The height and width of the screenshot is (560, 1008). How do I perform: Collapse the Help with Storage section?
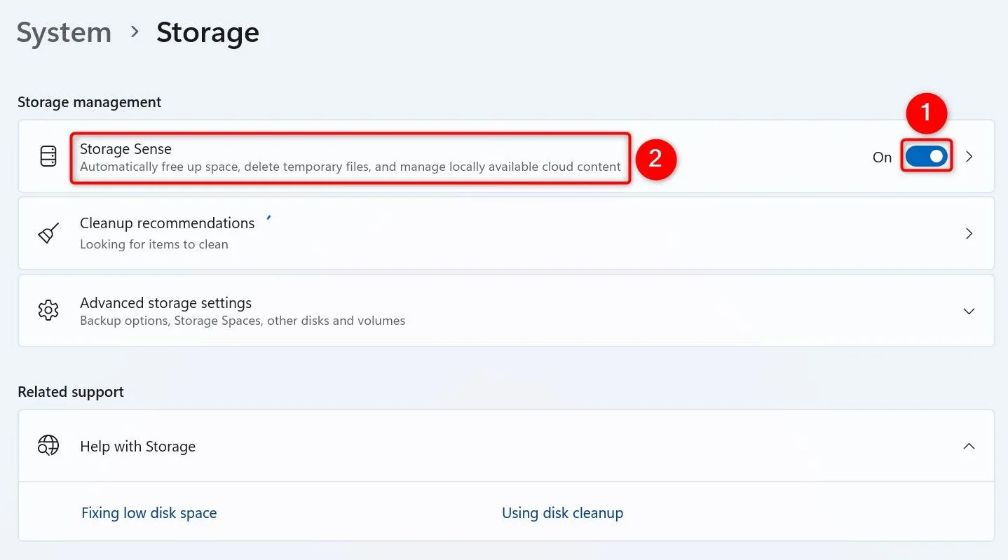point(969,446)
